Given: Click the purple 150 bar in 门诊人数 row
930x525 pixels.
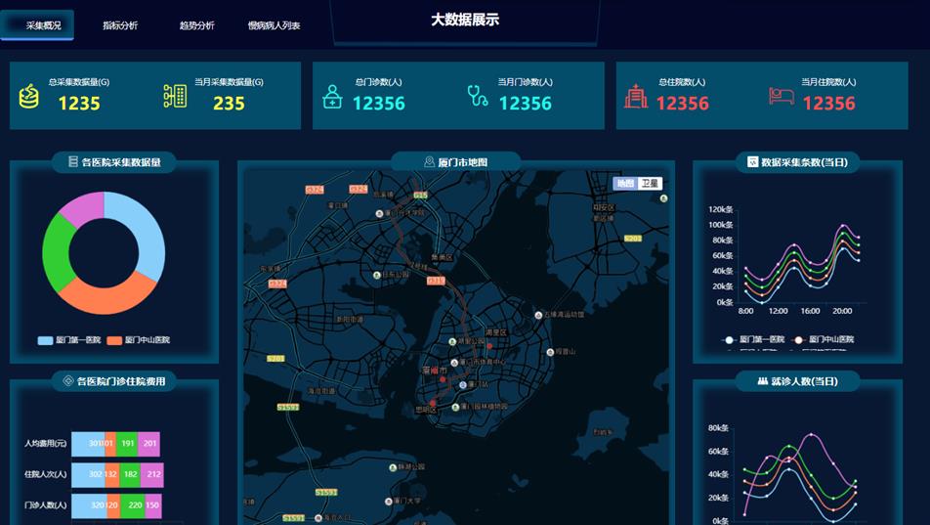Looking at the screenshot, I should pos(153,505).
